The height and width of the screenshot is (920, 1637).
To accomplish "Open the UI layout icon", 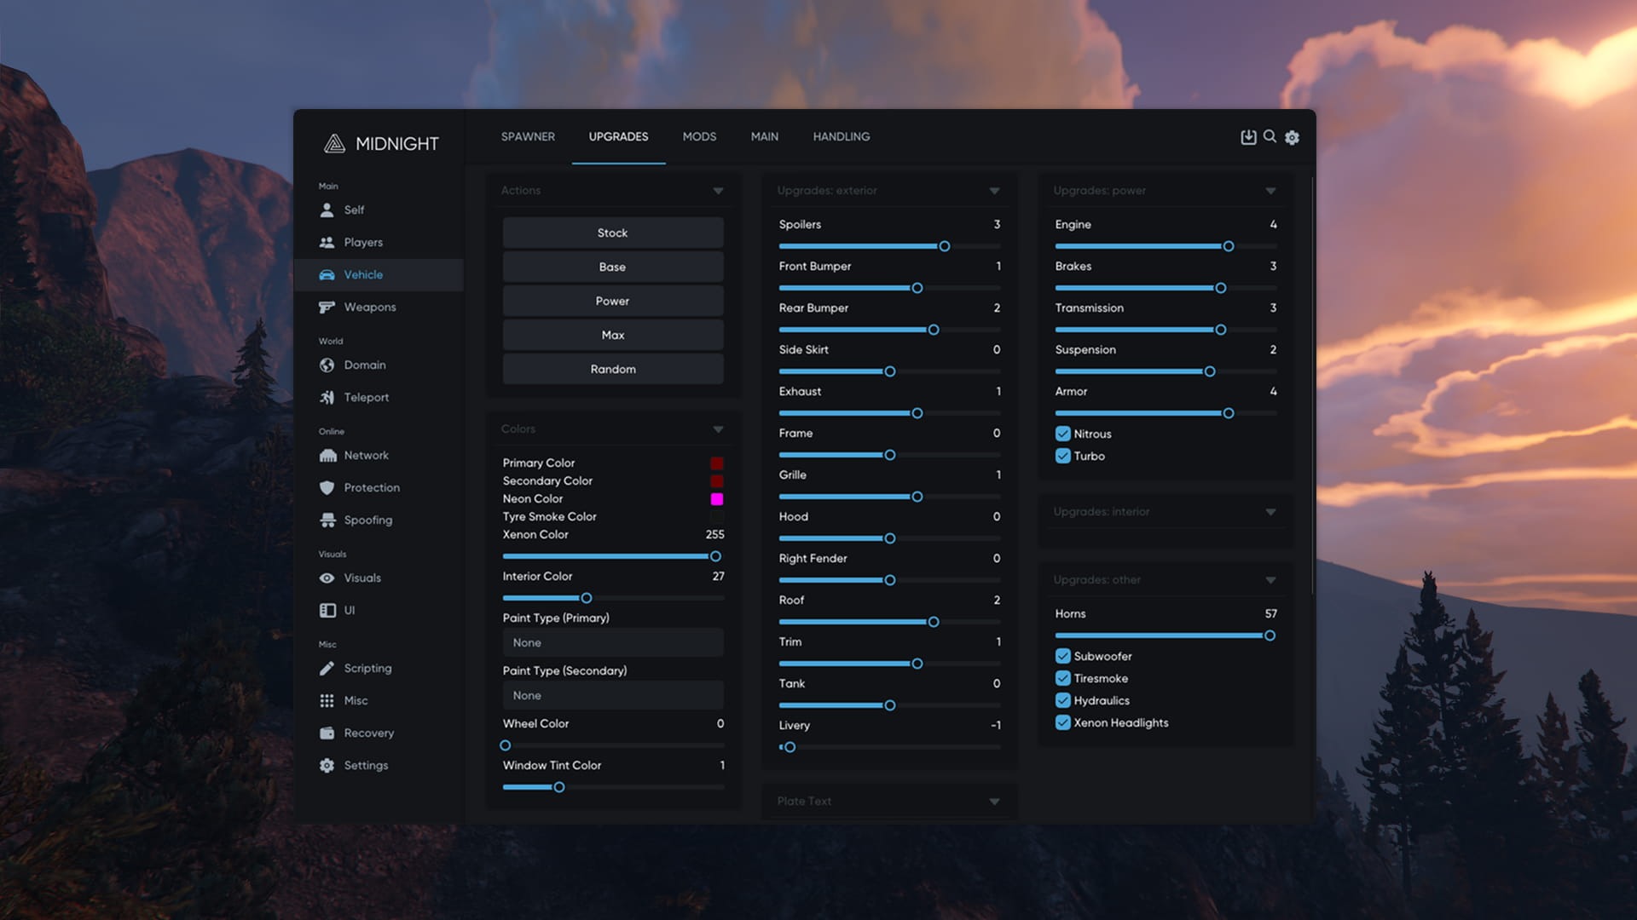I will pyautogui.click(x=327, y=610).
